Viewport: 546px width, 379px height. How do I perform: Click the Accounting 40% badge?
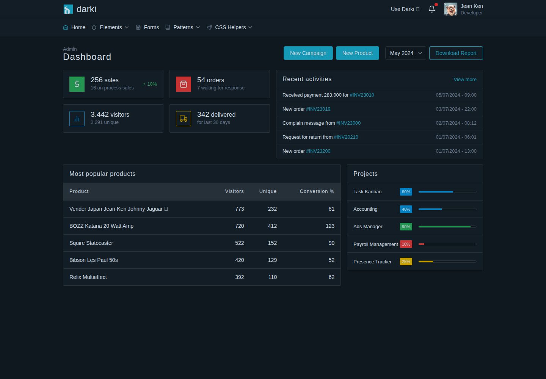[x=406, y=209]
